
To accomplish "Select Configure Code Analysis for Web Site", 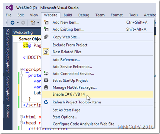I will coord(98,124).
